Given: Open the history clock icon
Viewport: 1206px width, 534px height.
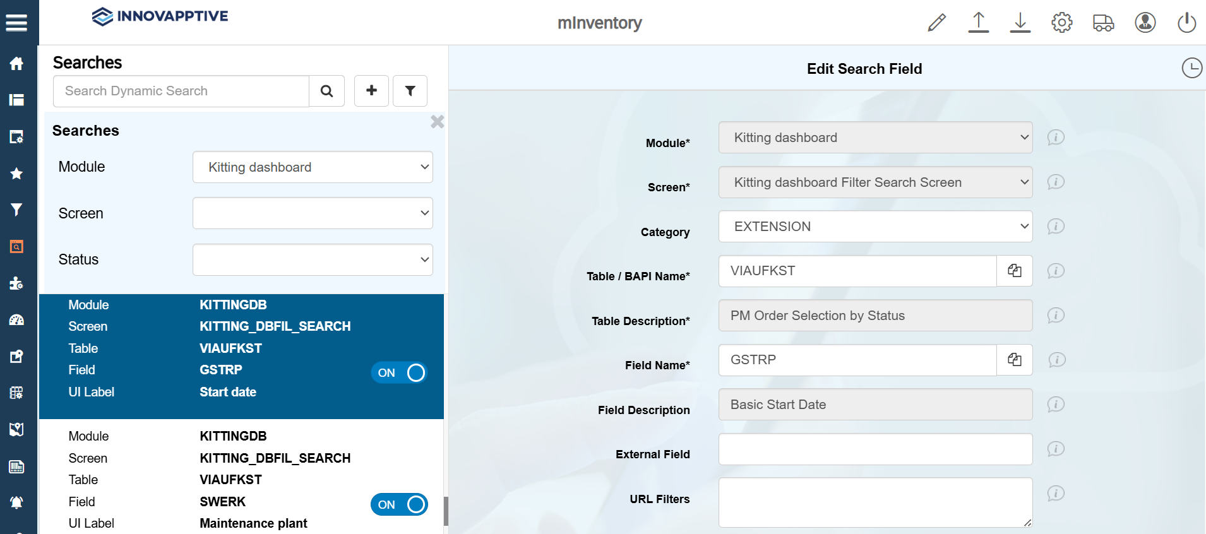Looking at the screenshot, I should 1191,68.
